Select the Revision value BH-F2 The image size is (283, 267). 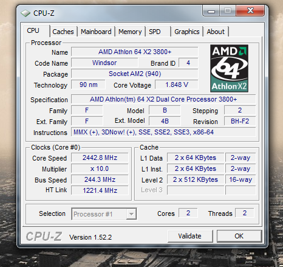pos(240,121)
